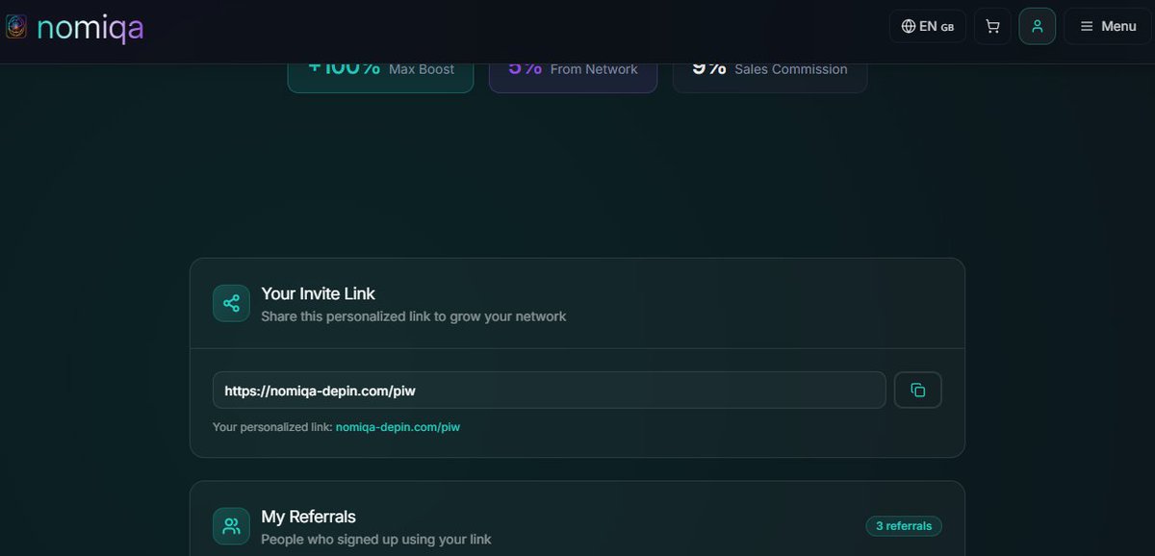This screenshot has height=556, width=1155.
Task: Open the shopping cart
Action: [x=992, y=26]
